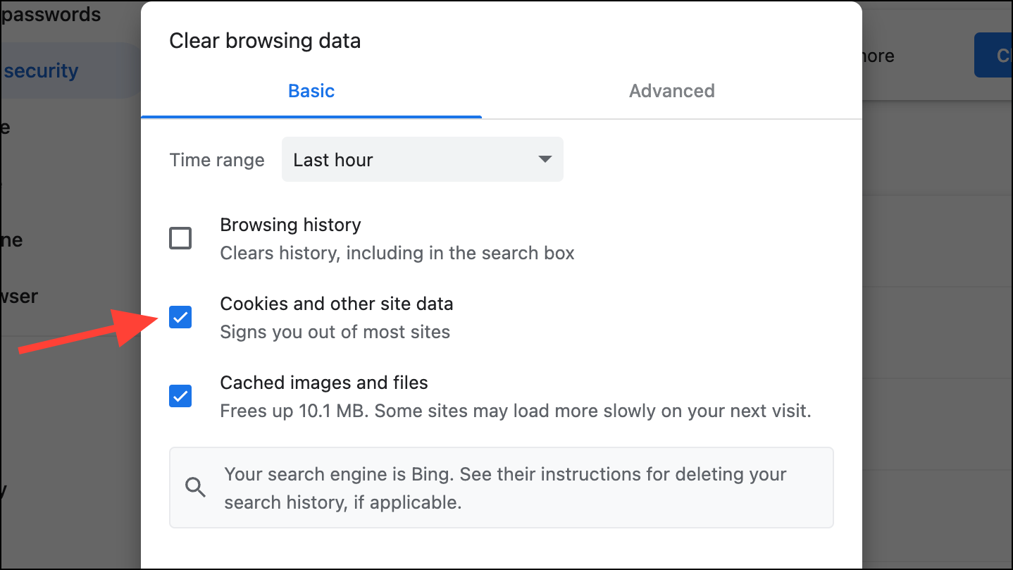The width and height of the screenshot is (1013, 570).
Task: Click the Cached images and files label
Action: point(323,383)
